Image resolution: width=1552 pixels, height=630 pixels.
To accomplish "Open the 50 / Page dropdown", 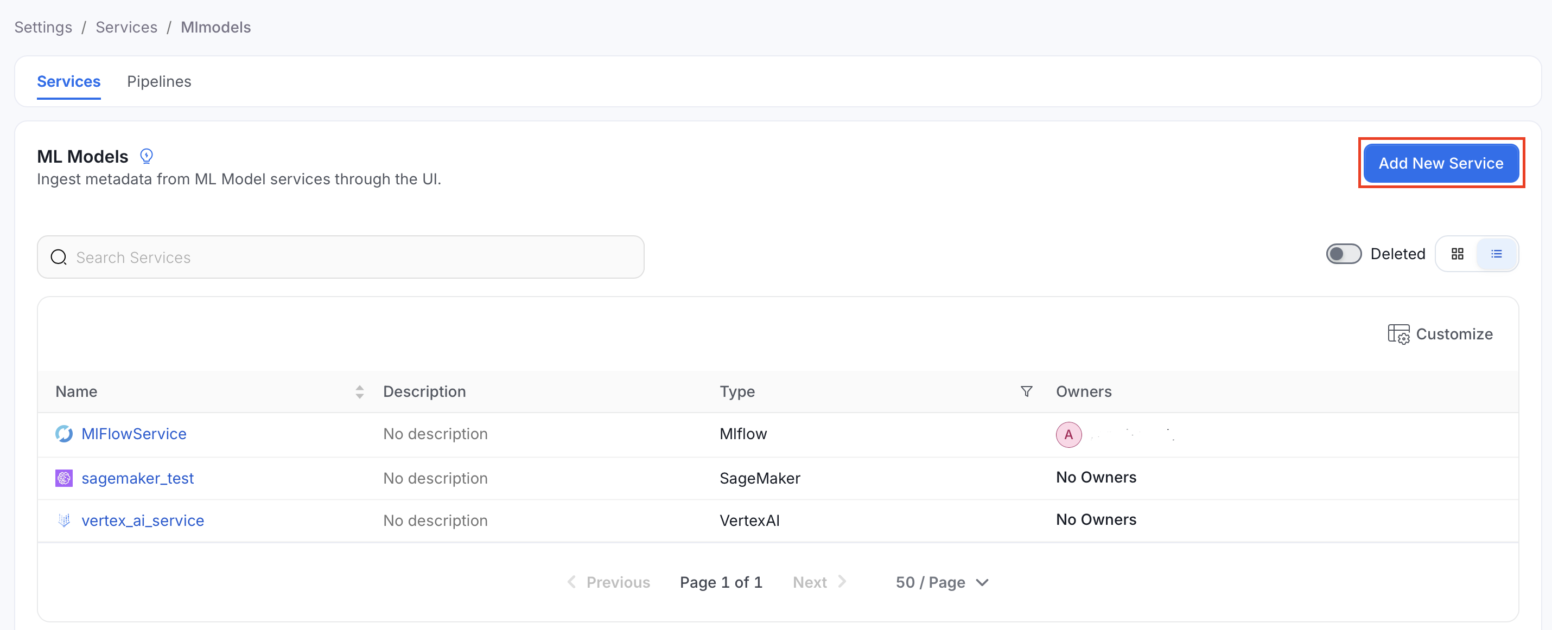I will tap(942, 582).
